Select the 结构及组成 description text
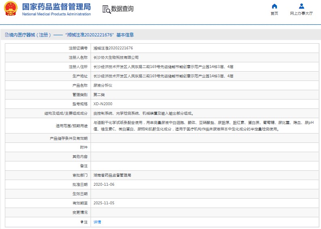321x229 pixels. point(144,113)
